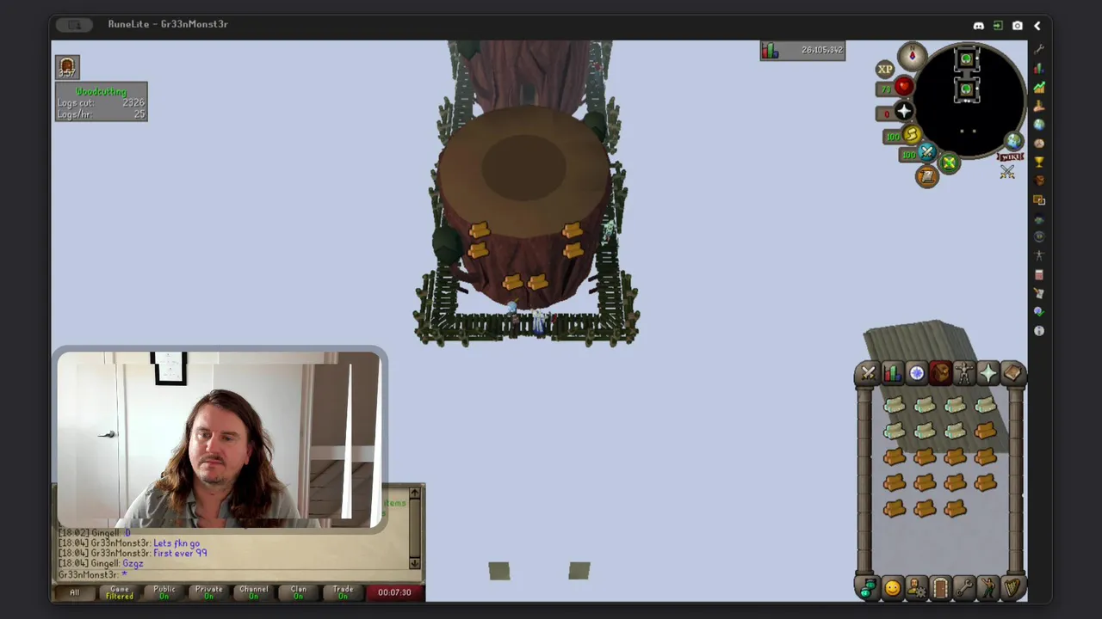
Task: Select the Channel chat tab
Action: (x=253, y=592)
